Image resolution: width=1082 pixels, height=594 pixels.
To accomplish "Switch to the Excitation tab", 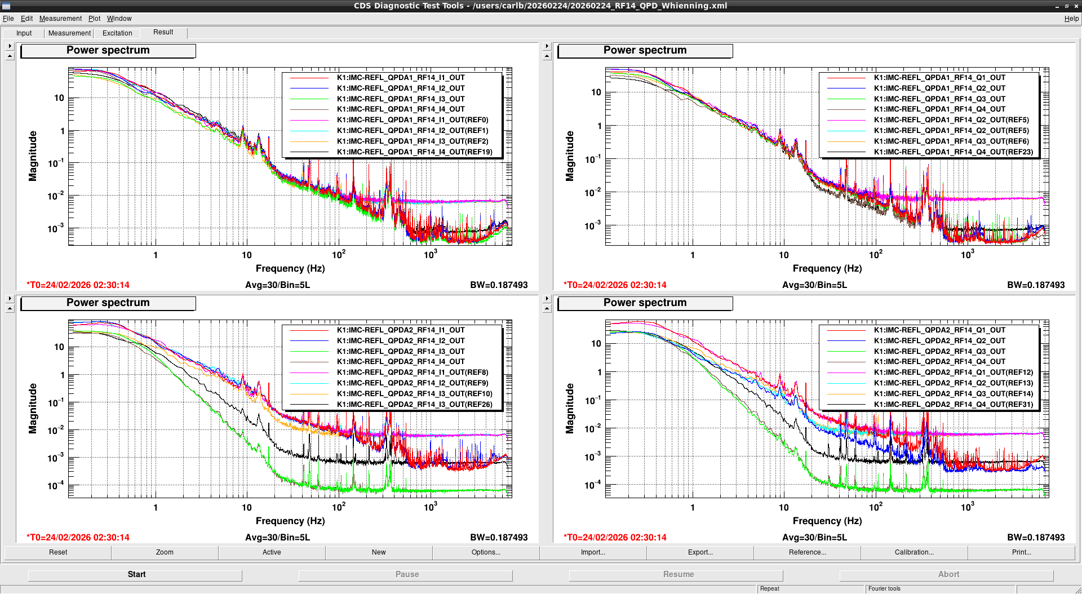I will point(117,33).
